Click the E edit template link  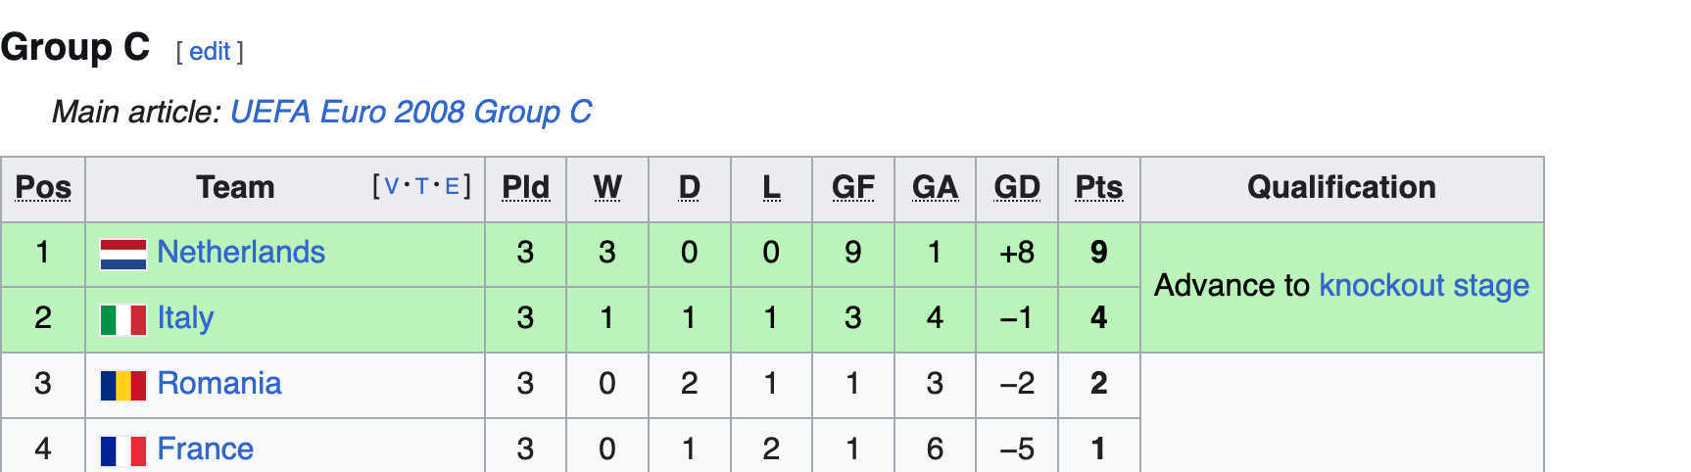(452, 187)
